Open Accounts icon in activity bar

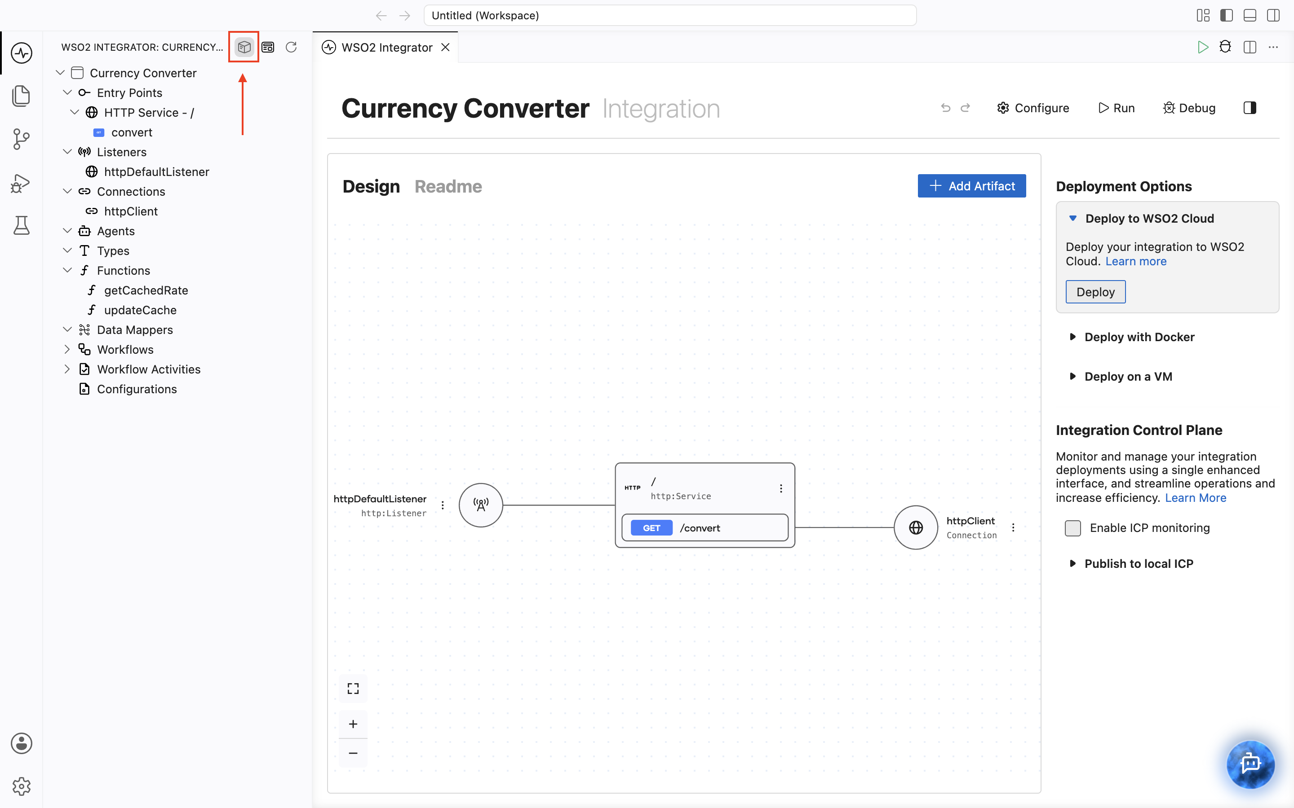[x=22, y=743]
